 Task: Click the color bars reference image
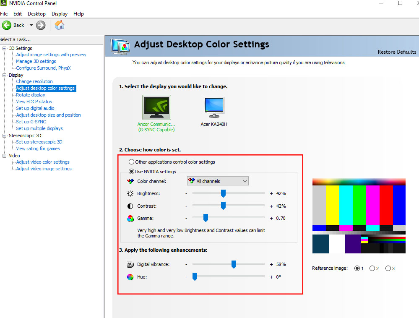359,216
